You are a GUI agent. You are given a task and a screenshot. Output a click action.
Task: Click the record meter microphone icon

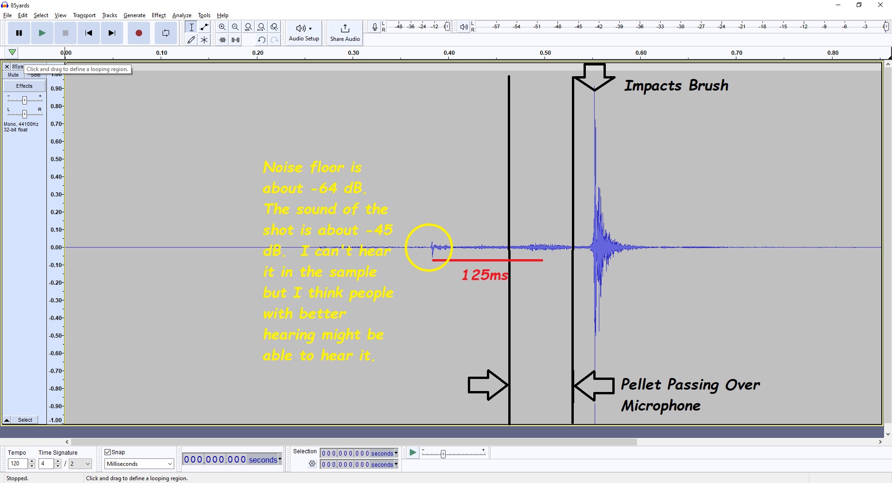click(x=375, y=27)
